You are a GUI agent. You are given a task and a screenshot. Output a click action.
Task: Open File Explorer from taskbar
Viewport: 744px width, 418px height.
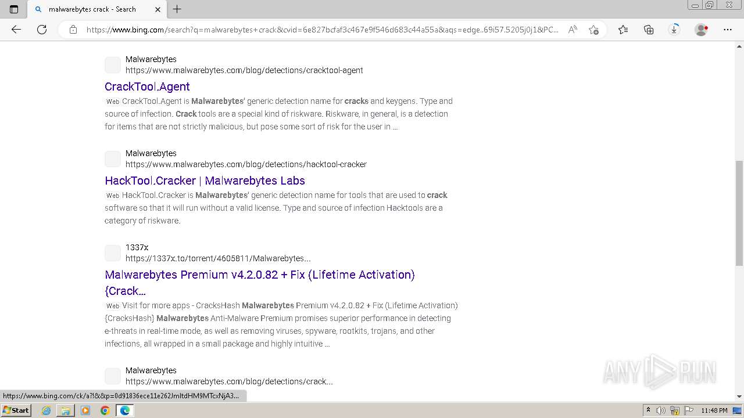pos(66,410)
